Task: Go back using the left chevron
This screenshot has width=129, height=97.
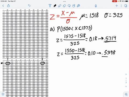Action: click(x=3, y=6)
